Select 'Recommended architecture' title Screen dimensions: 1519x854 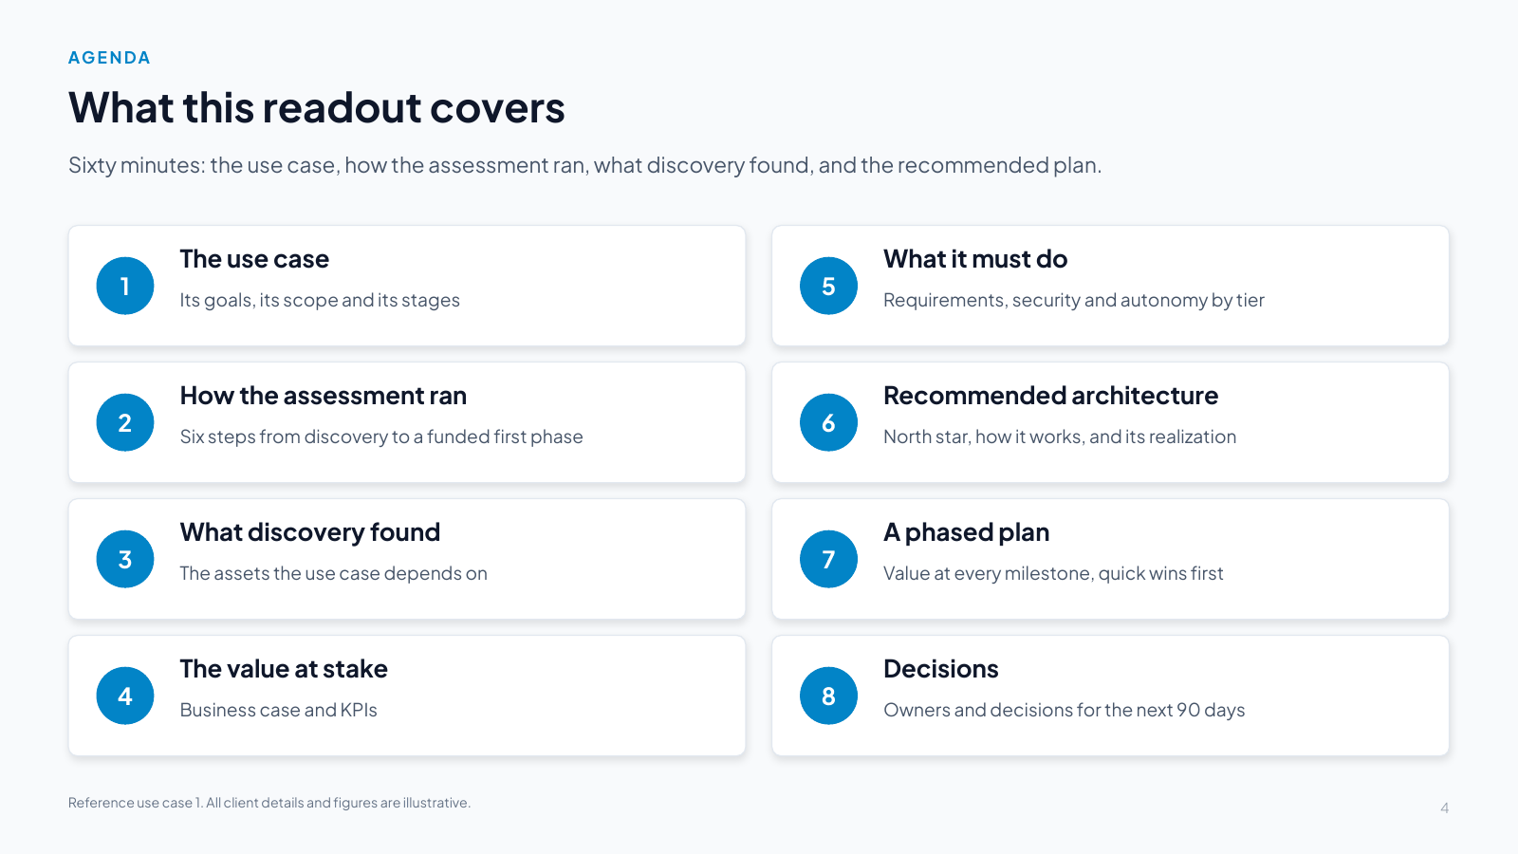tap(1050, 396)
